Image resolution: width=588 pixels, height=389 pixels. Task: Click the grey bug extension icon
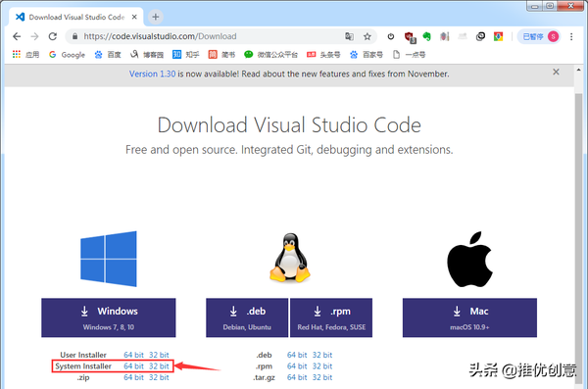(x=445, y=36)
